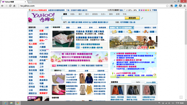The height and width of the screenshot is (105, 187).
Task: Select the 圖片 search tab
Action: [x=80, y=14]
